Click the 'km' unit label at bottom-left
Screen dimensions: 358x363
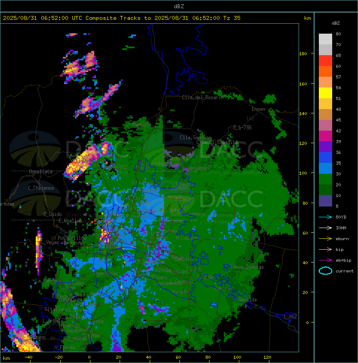tap(6, 358)
